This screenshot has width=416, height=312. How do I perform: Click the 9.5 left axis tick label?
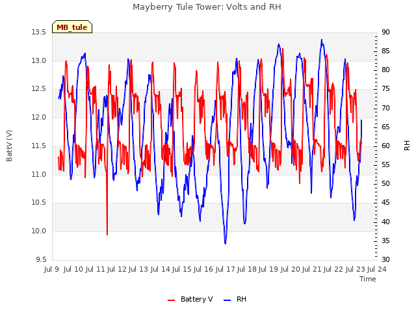pyautogui.click(x=41, y=259)
